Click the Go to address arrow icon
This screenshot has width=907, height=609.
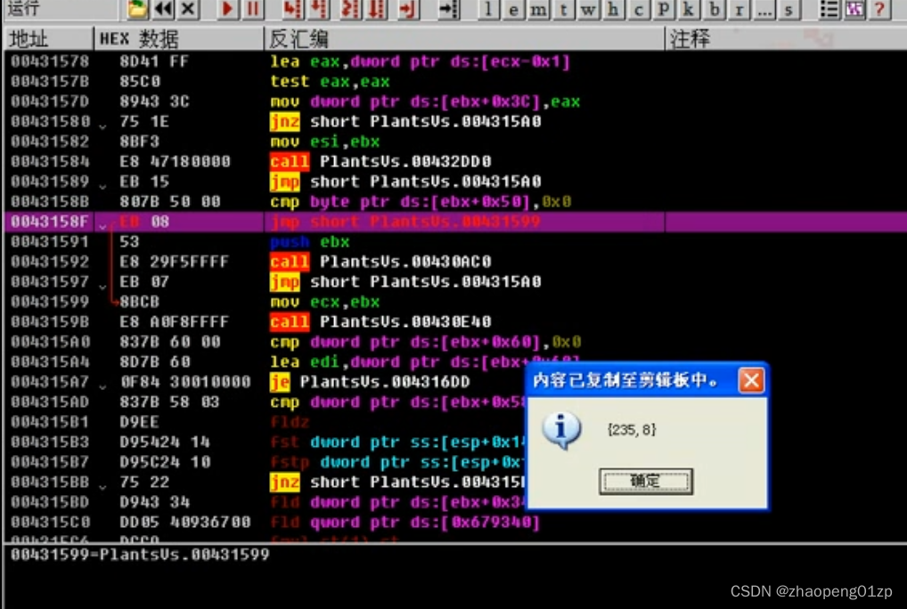pos(448,9)
